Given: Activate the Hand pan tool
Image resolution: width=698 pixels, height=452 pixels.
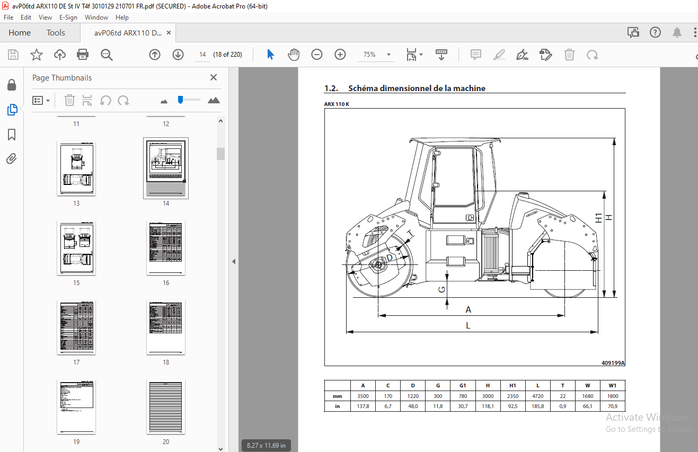Looking at the screenshot, I should click(x=294, y=55).
